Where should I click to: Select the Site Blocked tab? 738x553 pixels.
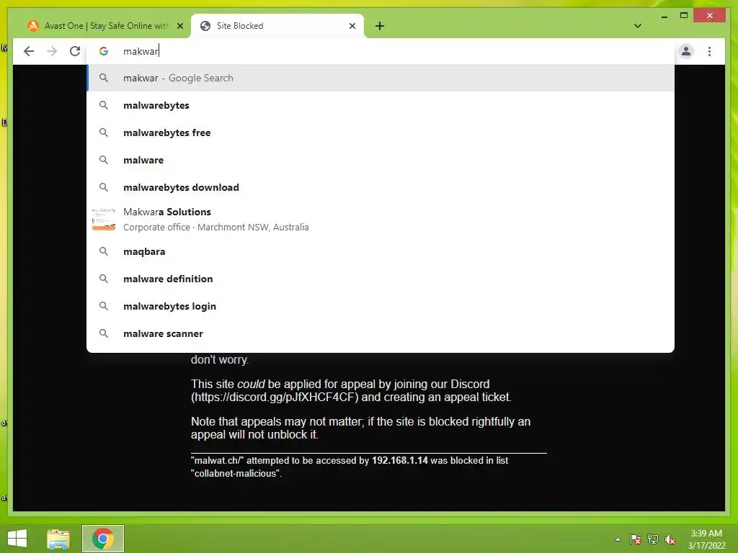click(277, 26)
